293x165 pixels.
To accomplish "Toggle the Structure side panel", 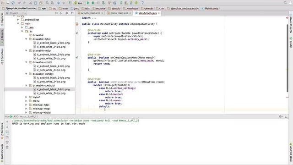I will [x=2, y=56].
